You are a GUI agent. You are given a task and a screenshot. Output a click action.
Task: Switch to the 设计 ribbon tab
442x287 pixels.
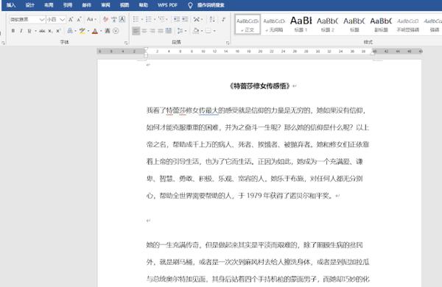(x=30, y=5)
